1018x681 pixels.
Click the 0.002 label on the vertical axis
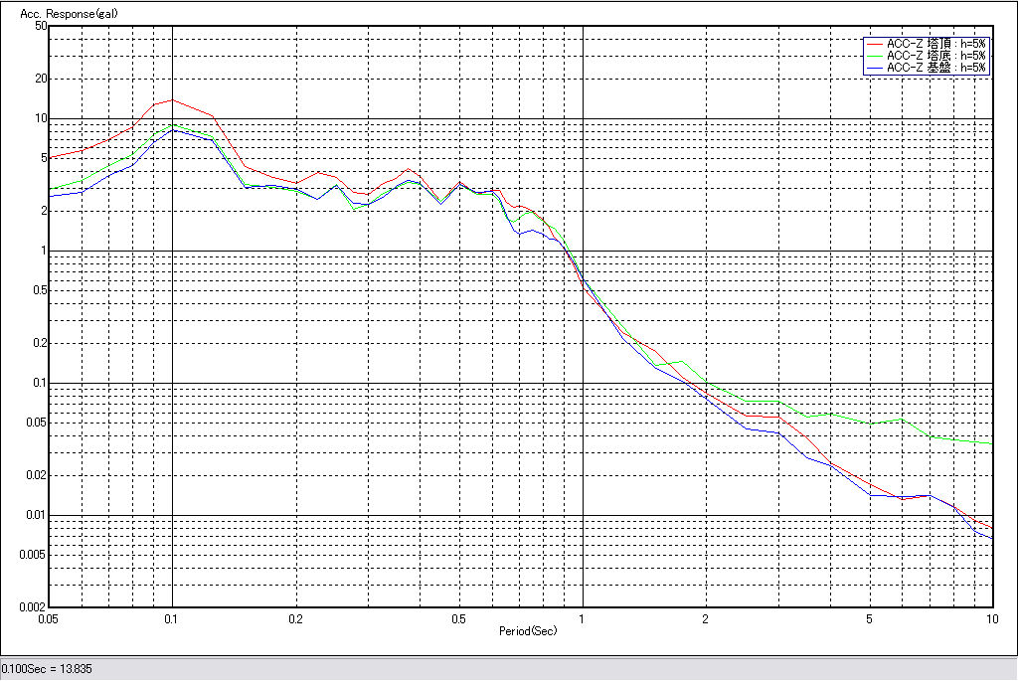click(x=35, y=607)
